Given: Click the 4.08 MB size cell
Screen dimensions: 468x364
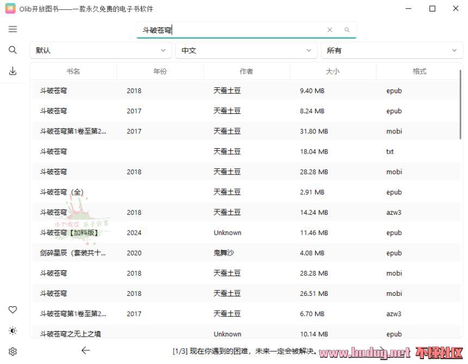Looking at the screenshot, I should click(x=312, y=253).
